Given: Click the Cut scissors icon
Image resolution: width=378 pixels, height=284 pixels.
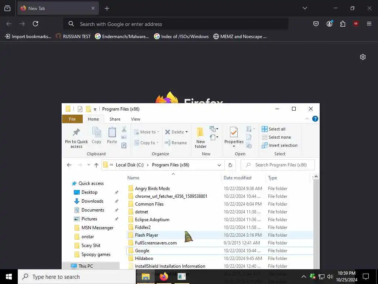Looking at the screenshot, I should tap(124, 129).
